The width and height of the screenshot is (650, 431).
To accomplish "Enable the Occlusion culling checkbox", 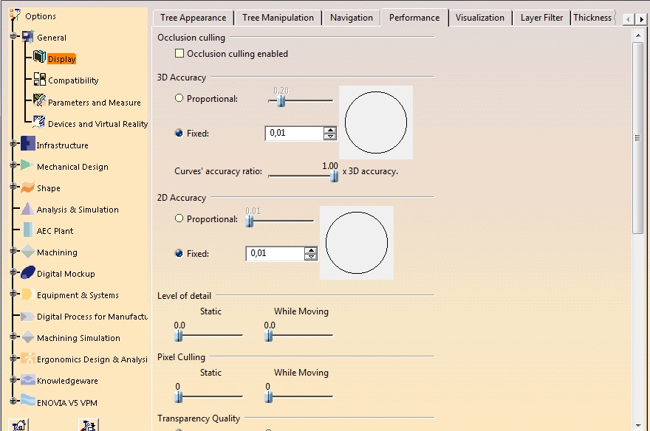I will pos(179,53).
